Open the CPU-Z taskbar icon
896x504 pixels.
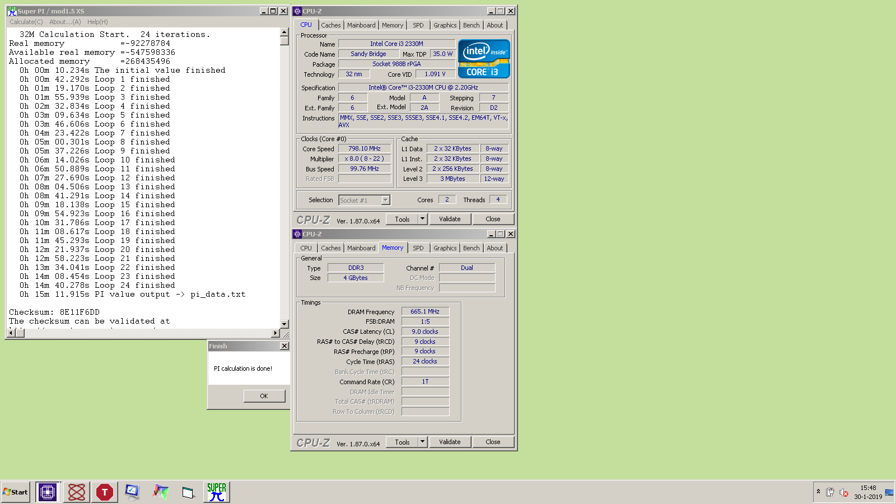pyautogui.click(x=48, y=492)
